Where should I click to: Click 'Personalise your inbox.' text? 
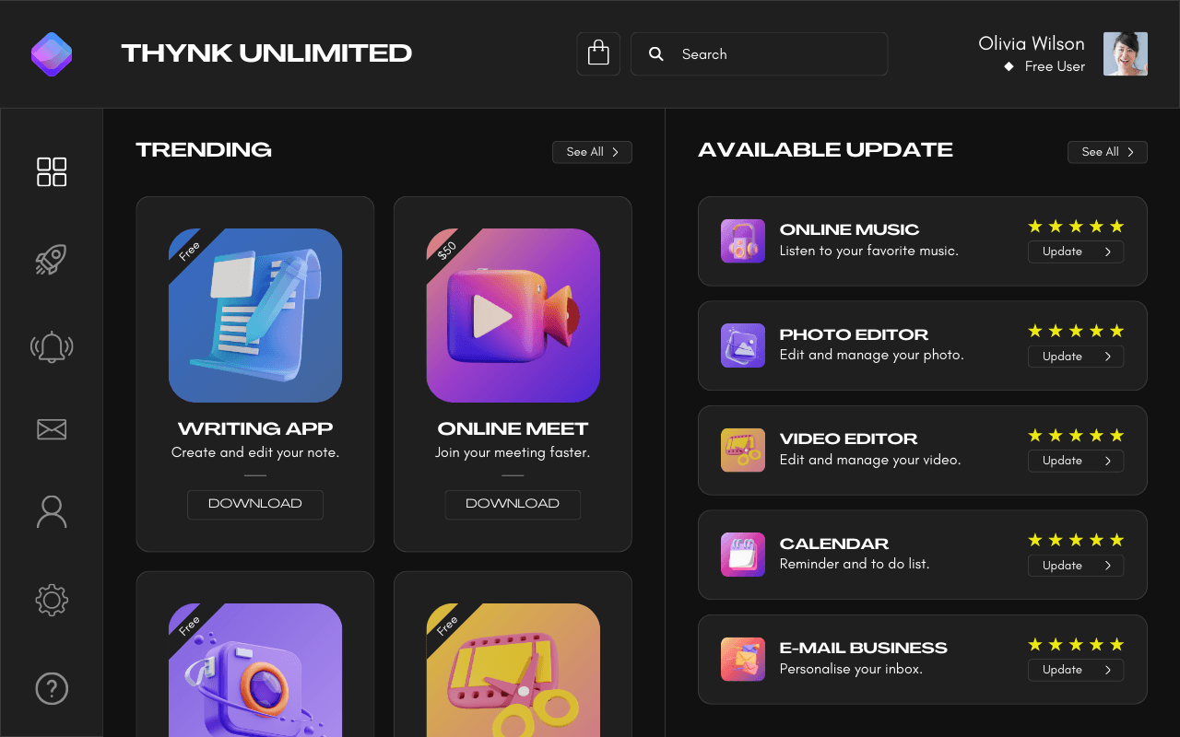pos(851,669)
